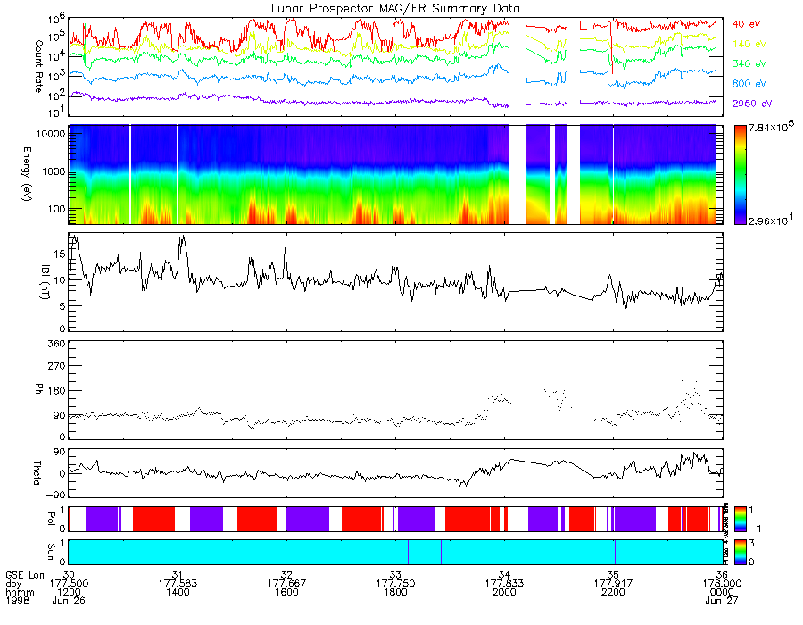Click the 'hhmm' row label
This screenshot has width=803, height=625.
[x=20, y=592]
